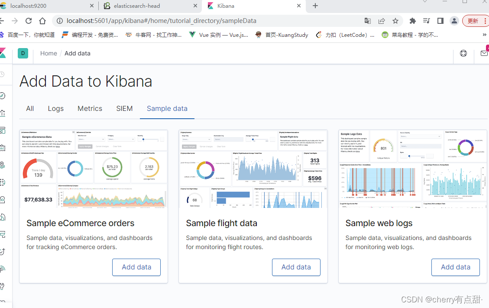Click the share page icon
This screenshot has height=308, width=489.
click(x=382, y=21)
